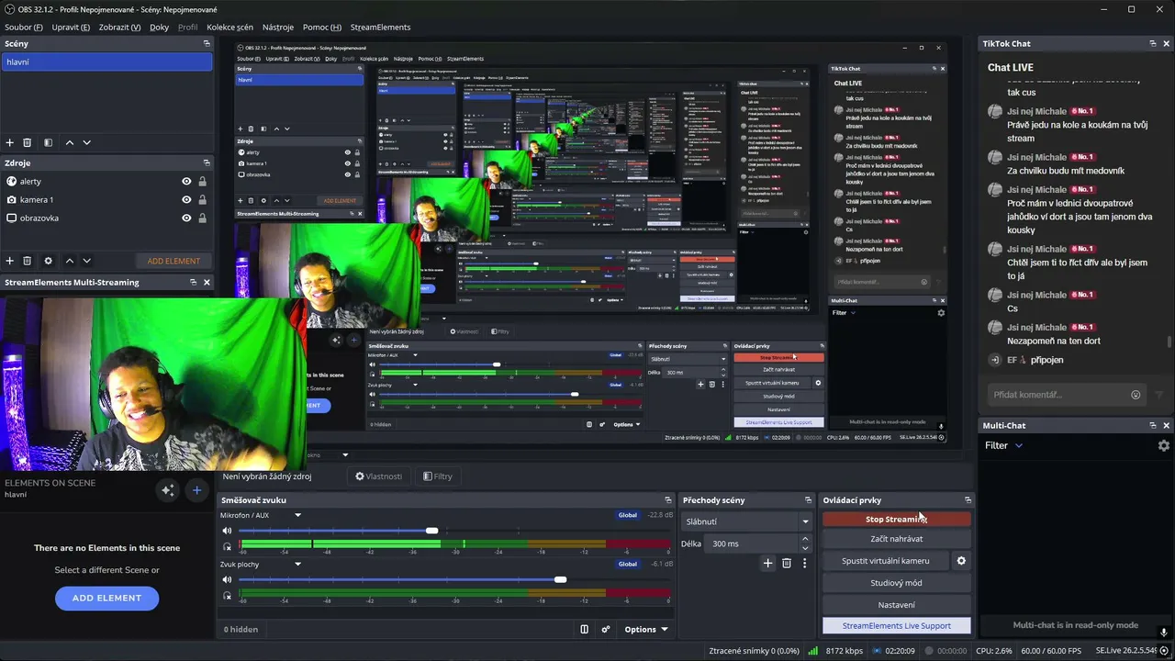Open preview scaling dropdown below the preview
Screen dimensions: 1175x661
[345, 454]
